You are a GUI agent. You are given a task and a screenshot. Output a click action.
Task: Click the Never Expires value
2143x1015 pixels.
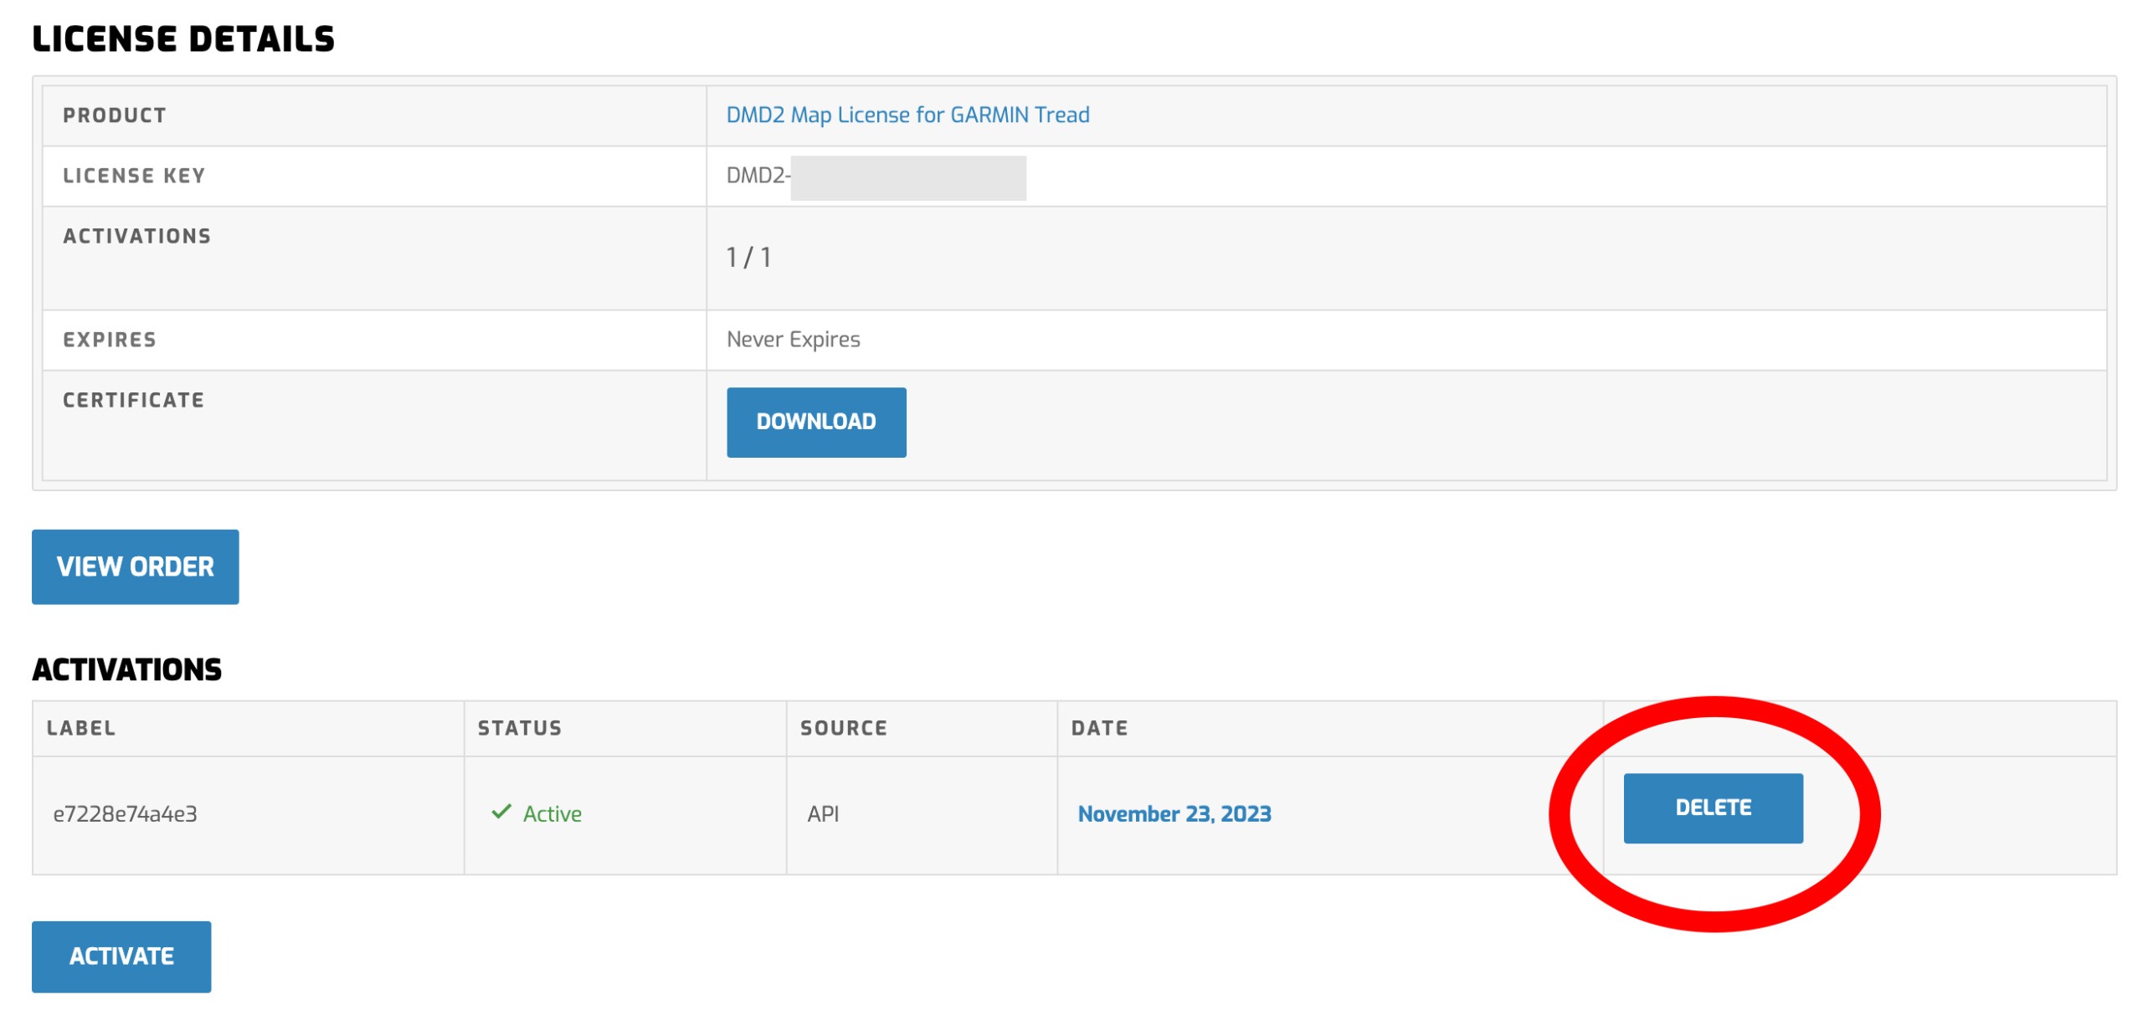[793, 340]
